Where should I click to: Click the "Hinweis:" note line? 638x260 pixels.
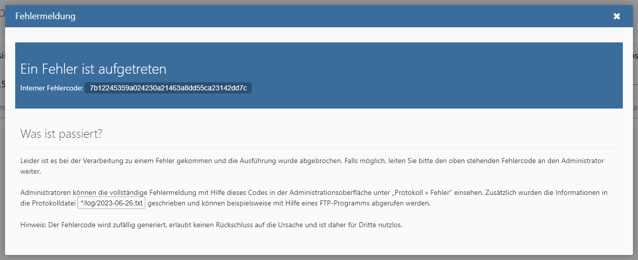click(211, 225)
